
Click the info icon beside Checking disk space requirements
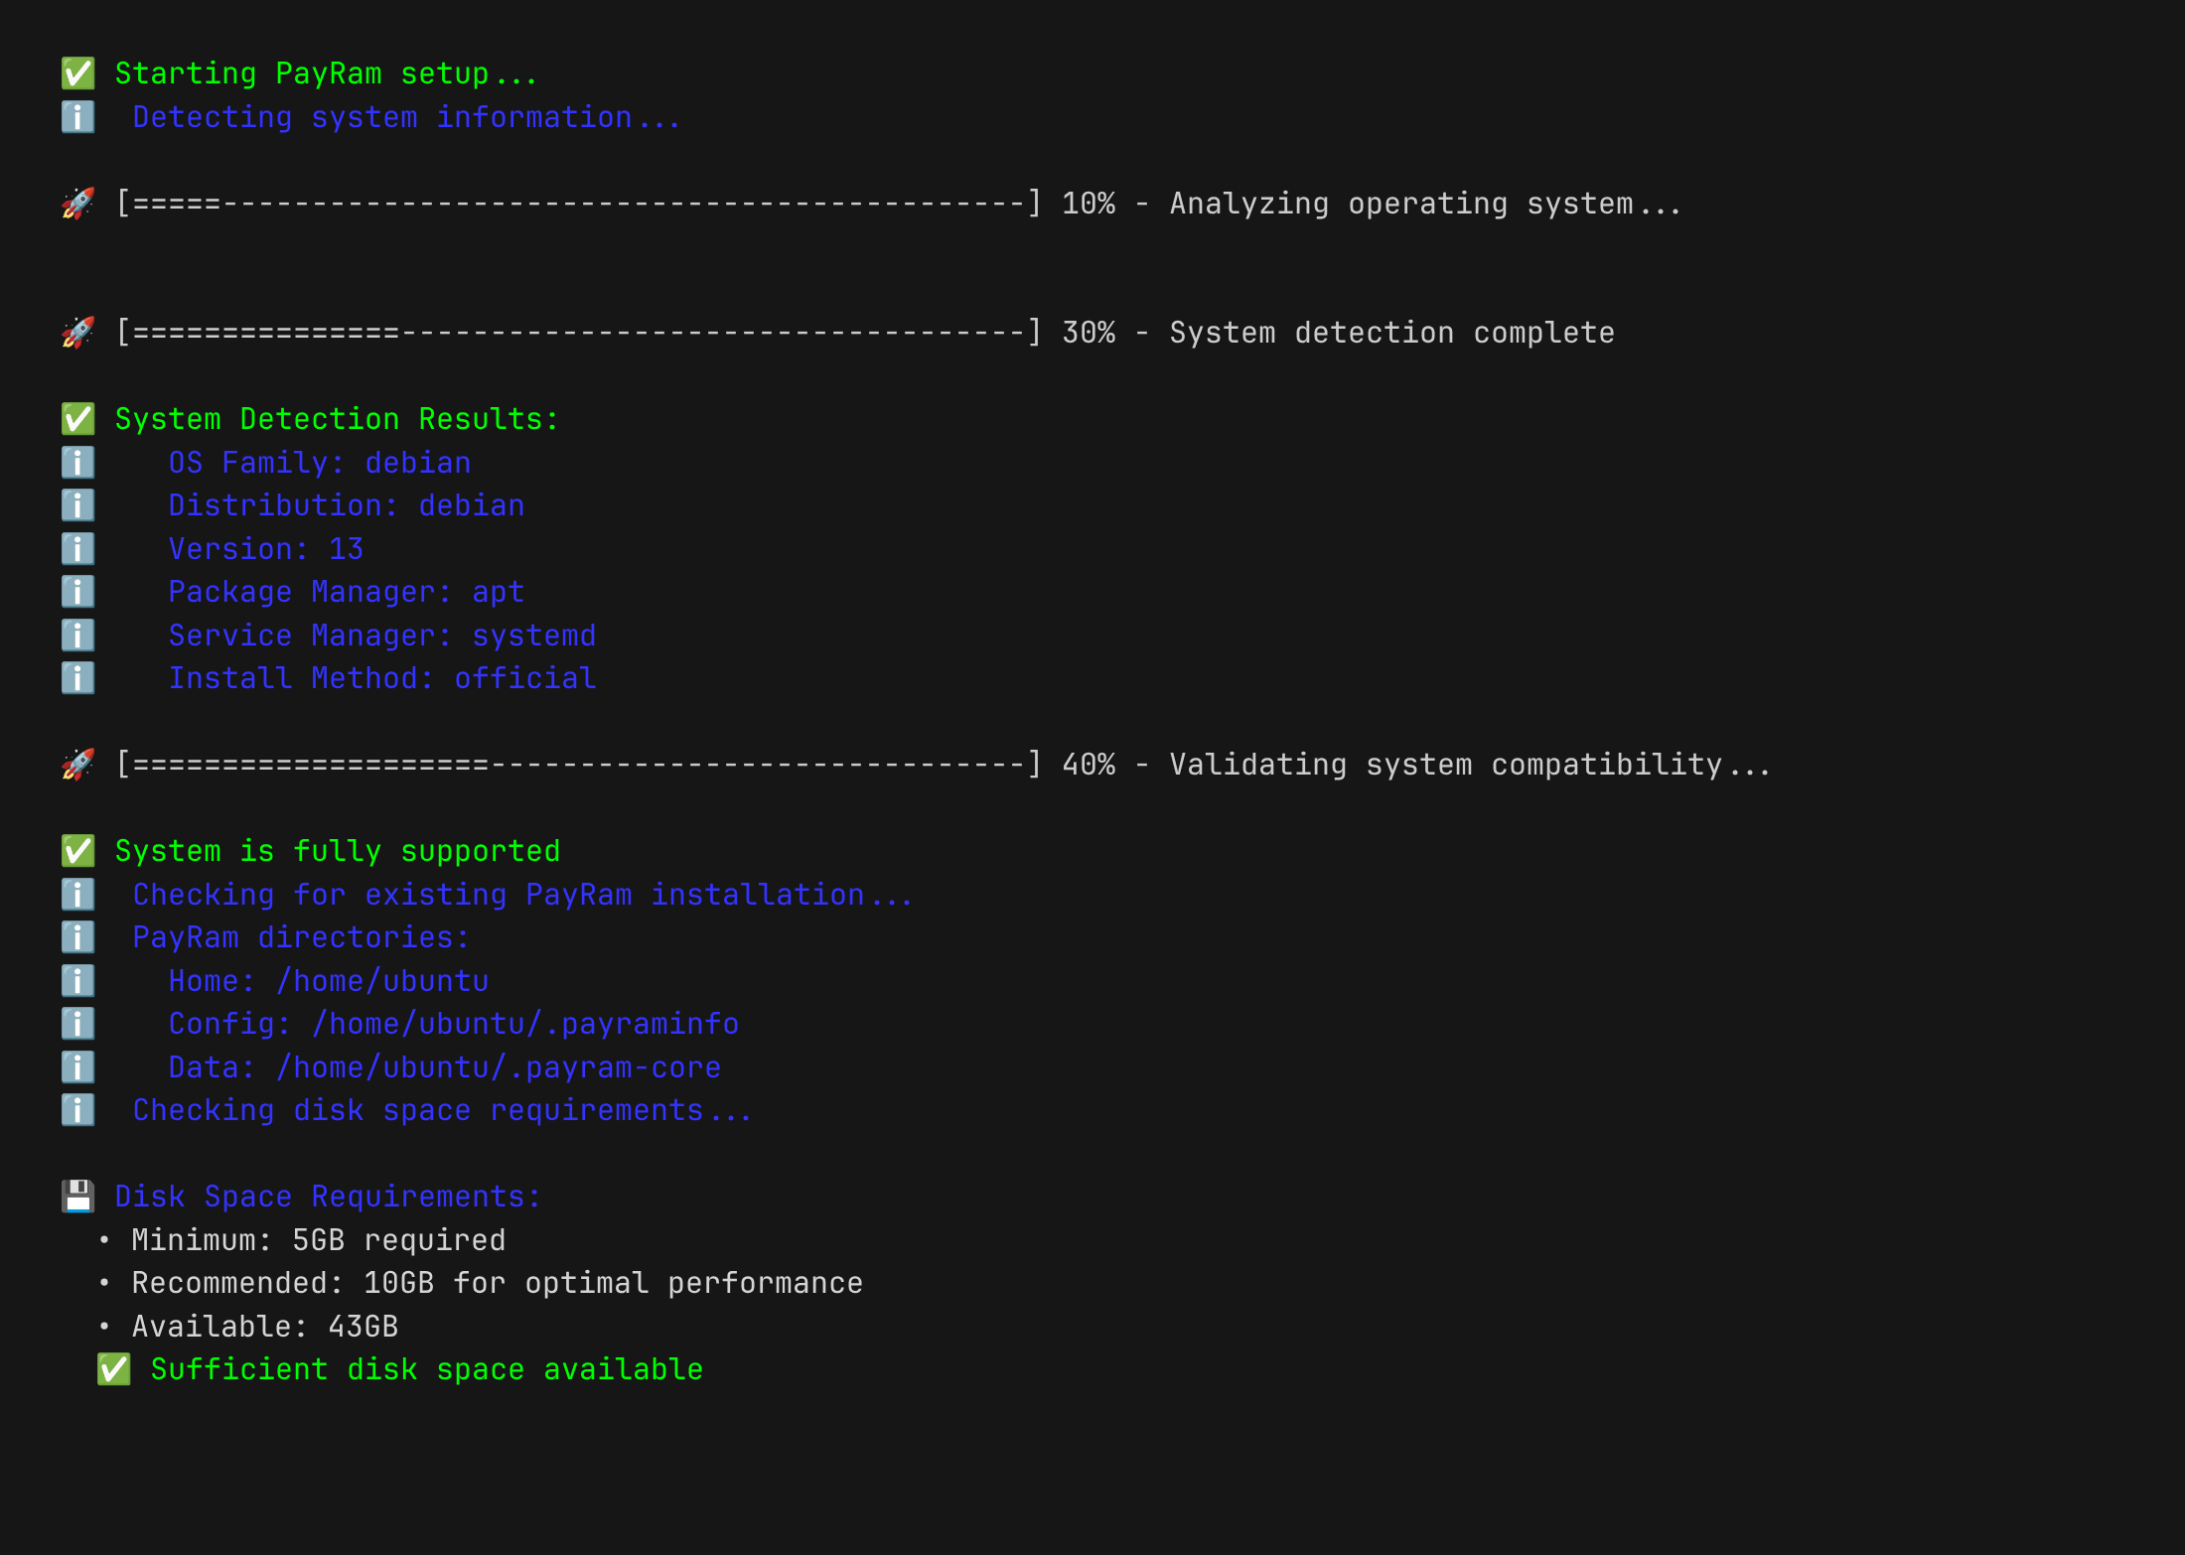click(78, 1110)
